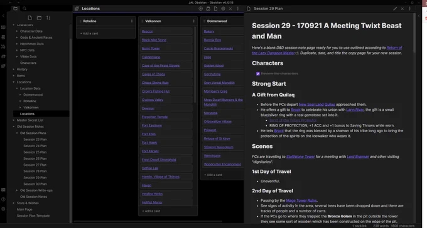
Task: Open Session Plan Template note
Action: pyautogui.click(x=33, y=215)
